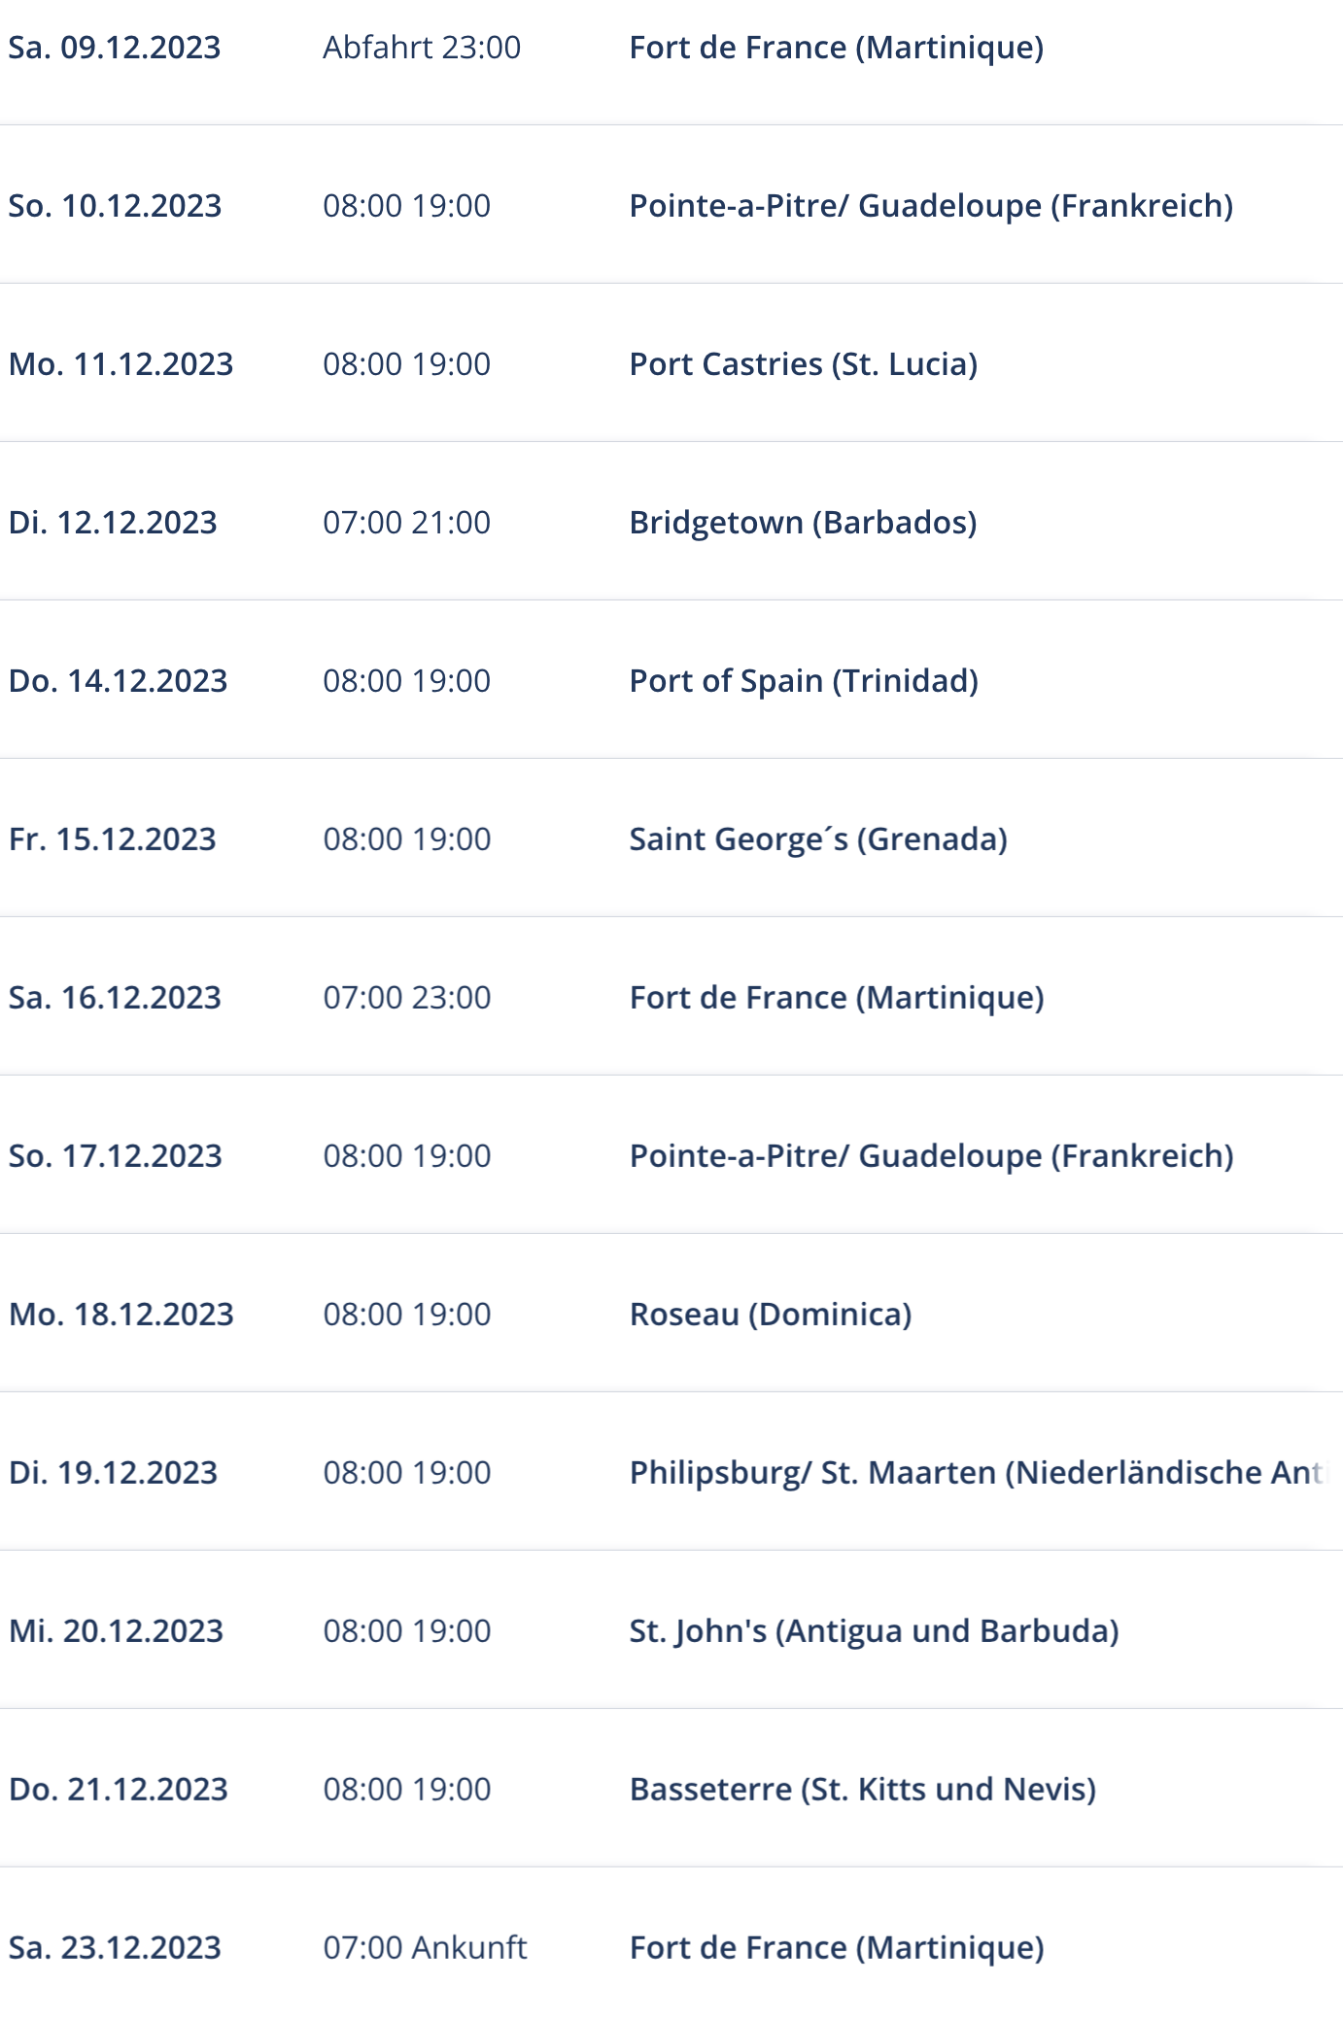Click the 07:00 Ankunft arrival time
This screenshot has width=1343, height=2019.
pyautogui.click(x=425, y=1948)
